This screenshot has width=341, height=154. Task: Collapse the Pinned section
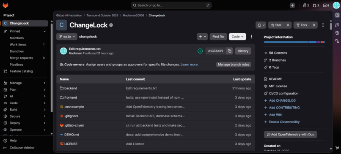[x=44, y=31]
